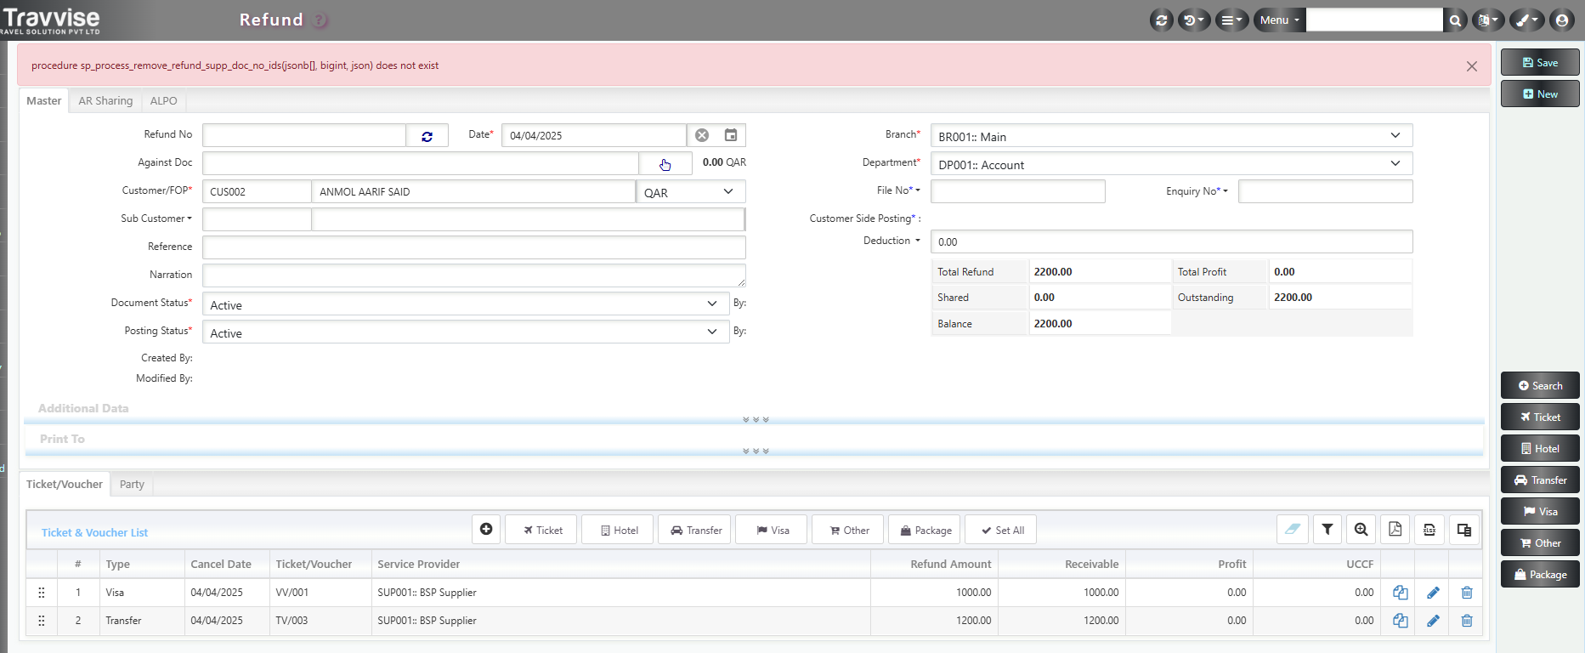
Task: Click the drag handle of Transfer row
Action: tap(42, 621)
